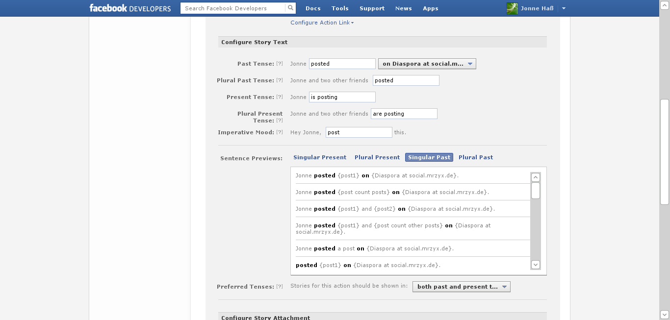
Task: Click the Plural Present Tense [?] help icon
Action: coord(280,121)
